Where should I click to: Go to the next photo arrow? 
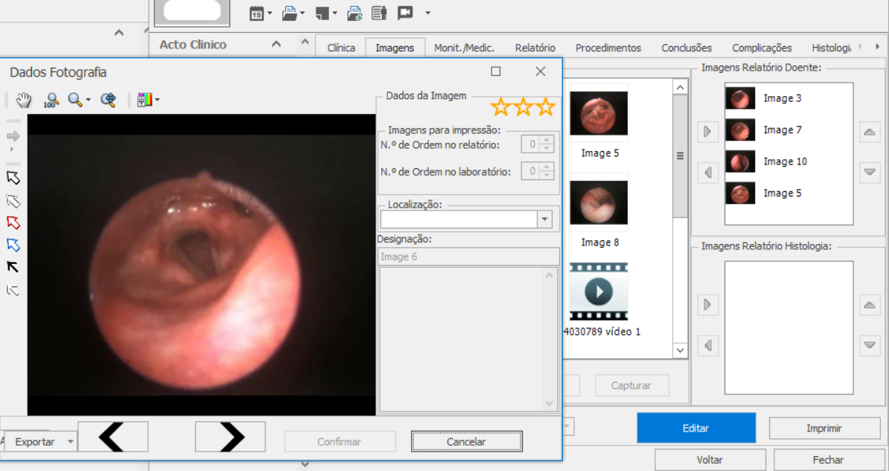pyautogui.click(x=230, y=437)
